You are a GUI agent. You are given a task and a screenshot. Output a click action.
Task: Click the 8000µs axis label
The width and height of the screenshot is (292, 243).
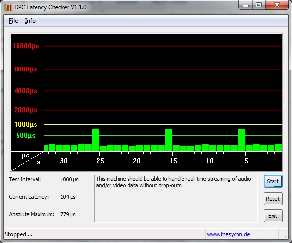click(x=26, y=69)
